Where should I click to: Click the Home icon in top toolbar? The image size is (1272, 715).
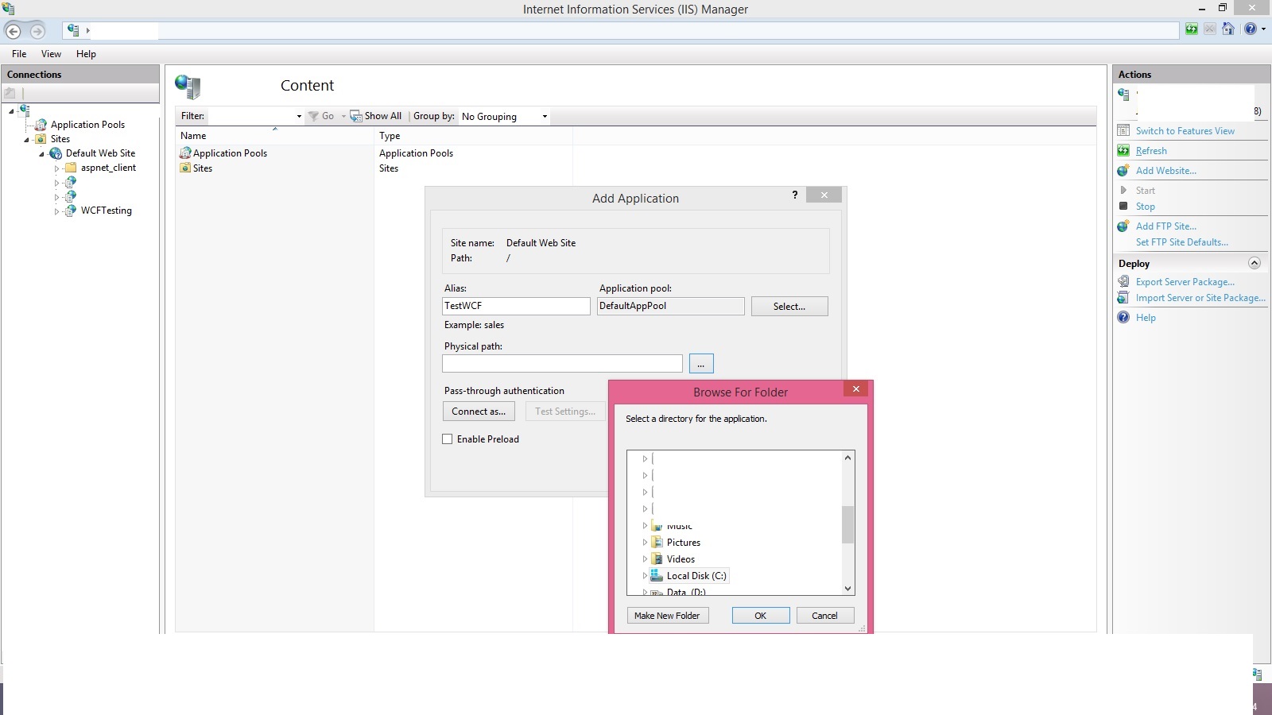tap(1228, 29)
